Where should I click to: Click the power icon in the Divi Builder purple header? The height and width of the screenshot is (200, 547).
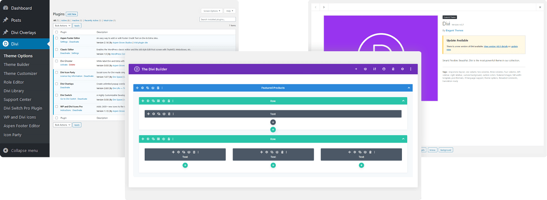click(x=365, y=69)
